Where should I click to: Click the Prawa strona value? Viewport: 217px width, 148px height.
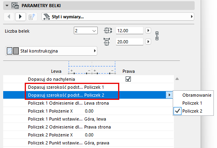coord(97,127)
